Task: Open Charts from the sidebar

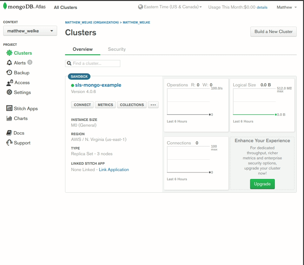Action: (x=21, y=118)
